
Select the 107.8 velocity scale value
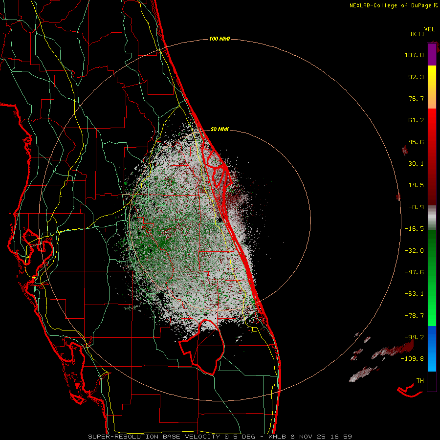(414, 55)
